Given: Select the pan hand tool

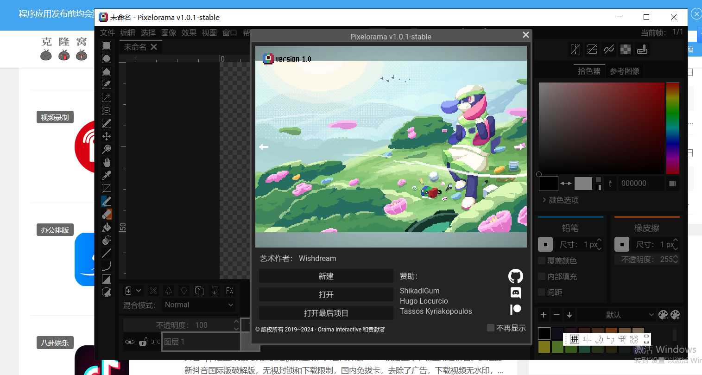Looking at the screenshot, I should [107, 162].
